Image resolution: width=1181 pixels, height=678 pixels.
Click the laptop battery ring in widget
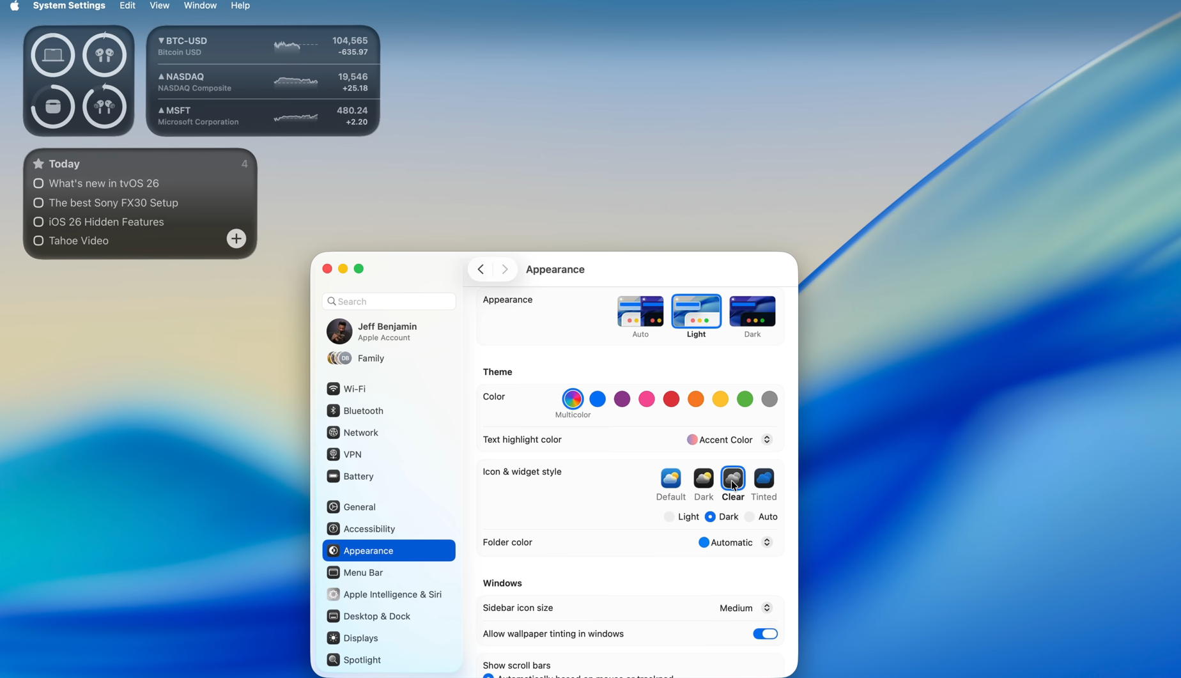click(53, 55)
